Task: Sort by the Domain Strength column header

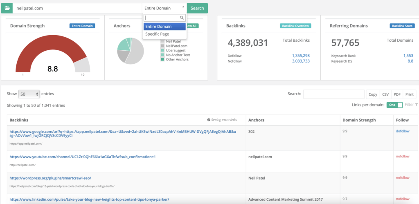Action: pyautogui.click(x=367, y=120)
